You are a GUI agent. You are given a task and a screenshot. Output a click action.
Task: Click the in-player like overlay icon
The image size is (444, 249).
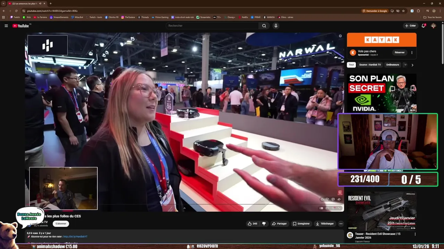pyautogui.click(x=322, y=199)
